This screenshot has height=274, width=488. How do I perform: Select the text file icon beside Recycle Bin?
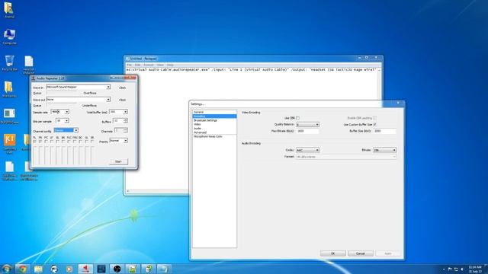coord(29,65)
